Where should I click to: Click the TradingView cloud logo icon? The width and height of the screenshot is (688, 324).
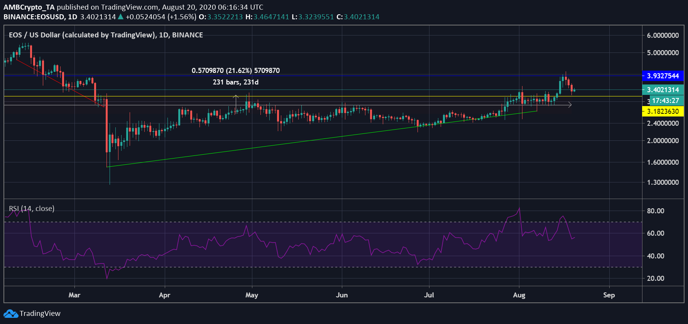click(x=11, y=314)
